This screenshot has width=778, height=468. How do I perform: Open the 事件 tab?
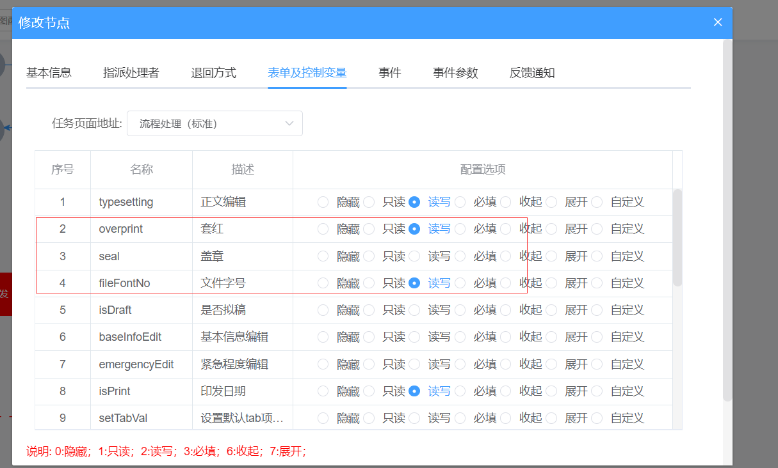click(389, 73)
